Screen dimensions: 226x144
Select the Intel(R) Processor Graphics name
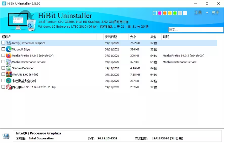pos(28,43)
